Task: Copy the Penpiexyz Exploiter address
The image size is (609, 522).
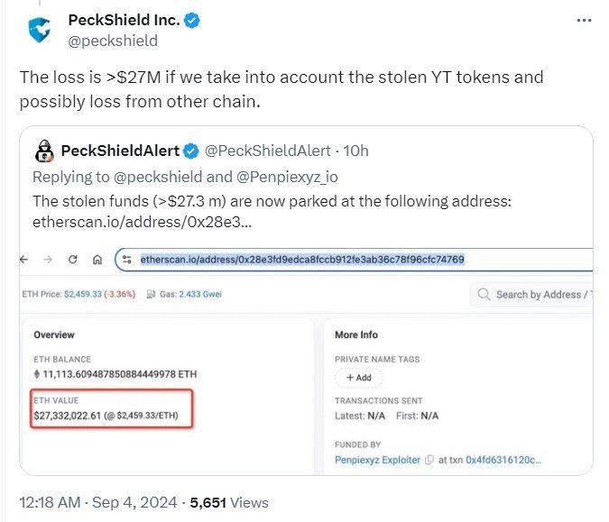Action: (x=430, y=460)
